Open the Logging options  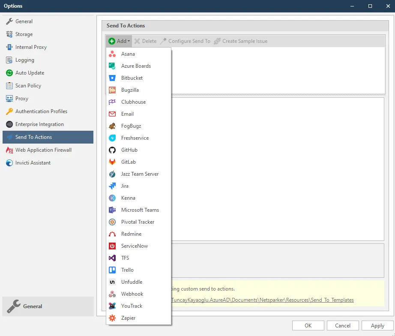[48, 60]
